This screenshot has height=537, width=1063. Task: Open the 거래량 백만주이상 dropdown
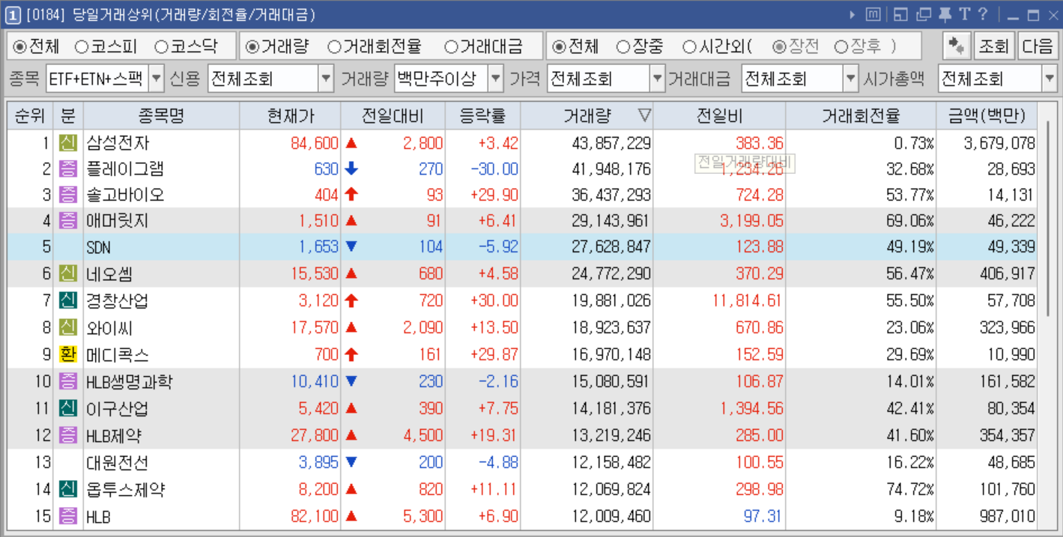click(x=496, y=78)
